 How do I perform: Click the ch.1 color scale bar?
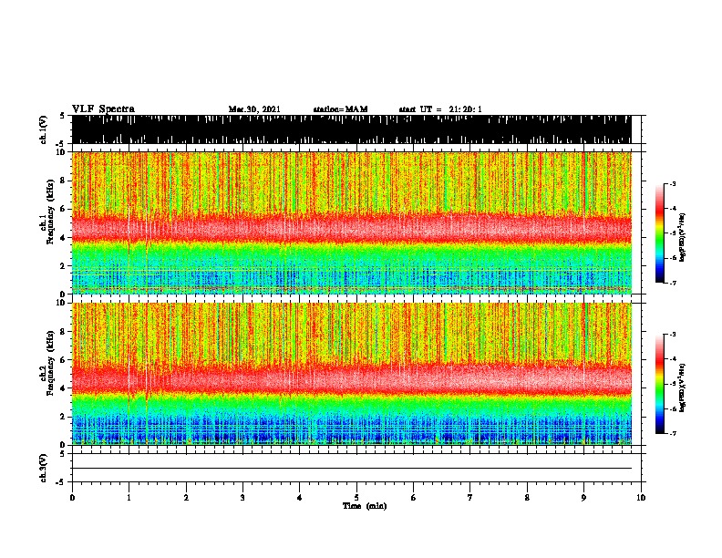pos(659,233)
